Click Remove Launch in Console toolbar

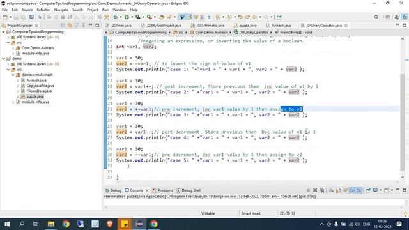[x=315, y=190]
